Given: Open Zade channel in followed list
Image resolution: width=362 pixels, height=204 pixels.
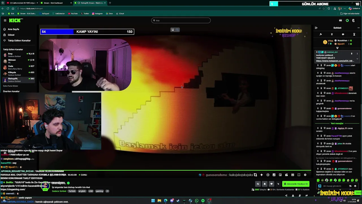Looking at the screenshot, I should tap(18, 67).
